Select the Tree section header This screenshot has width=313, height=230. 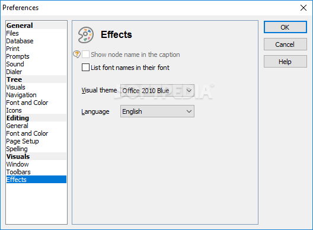coord(36,79)
